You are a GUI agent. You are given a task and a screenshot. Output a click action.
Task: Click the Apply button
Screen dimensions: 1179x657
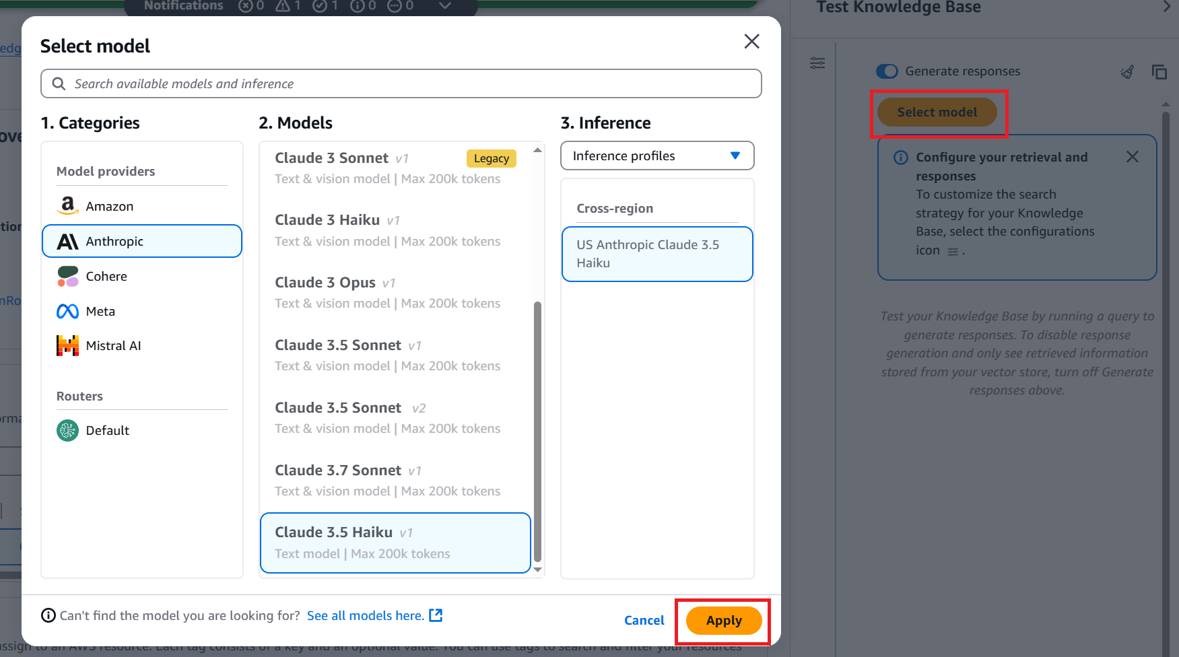(x=724, y=621)
